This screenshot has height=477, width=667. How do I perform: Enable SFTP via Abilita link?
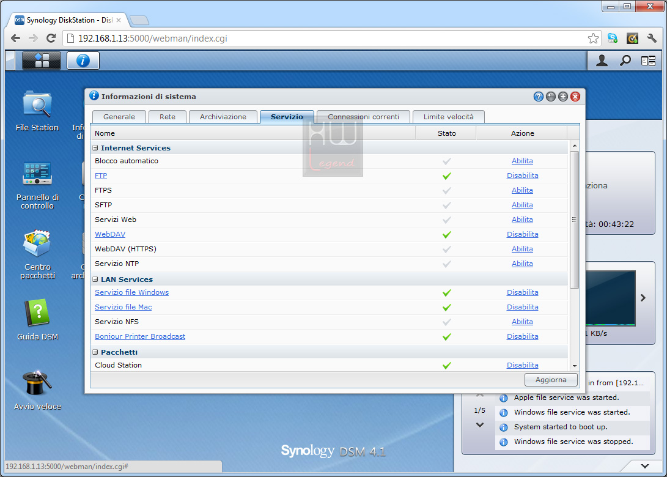tap(522, 205)
